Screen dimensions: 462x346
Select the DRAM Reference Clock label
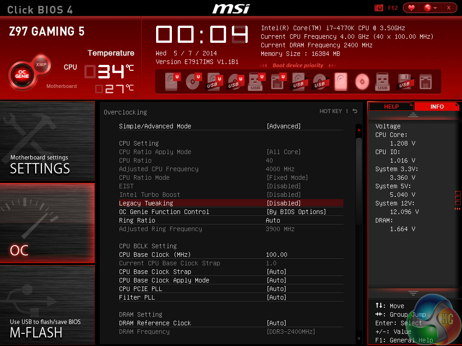(x=155, y=323)
